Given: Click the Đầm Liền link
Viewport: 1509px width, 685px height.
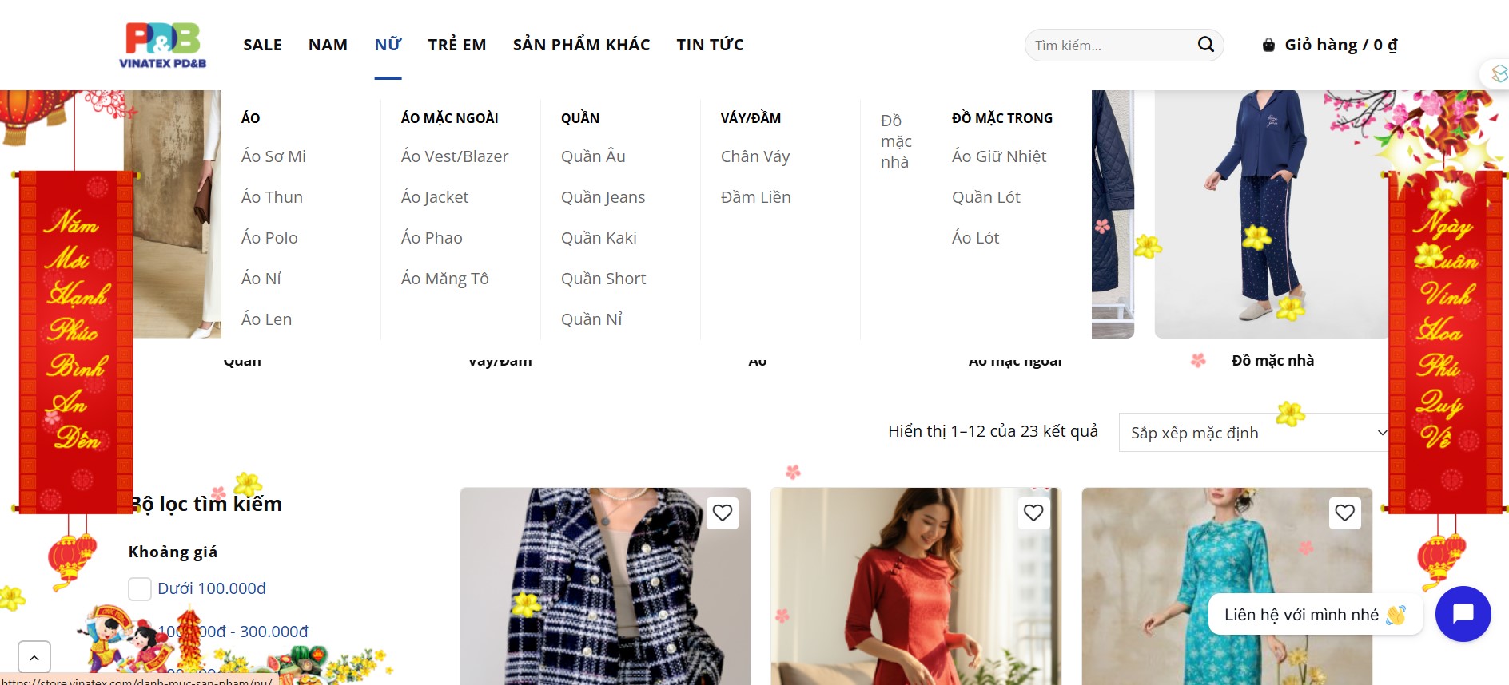Looking at the screenshot, I should (755, 197).
